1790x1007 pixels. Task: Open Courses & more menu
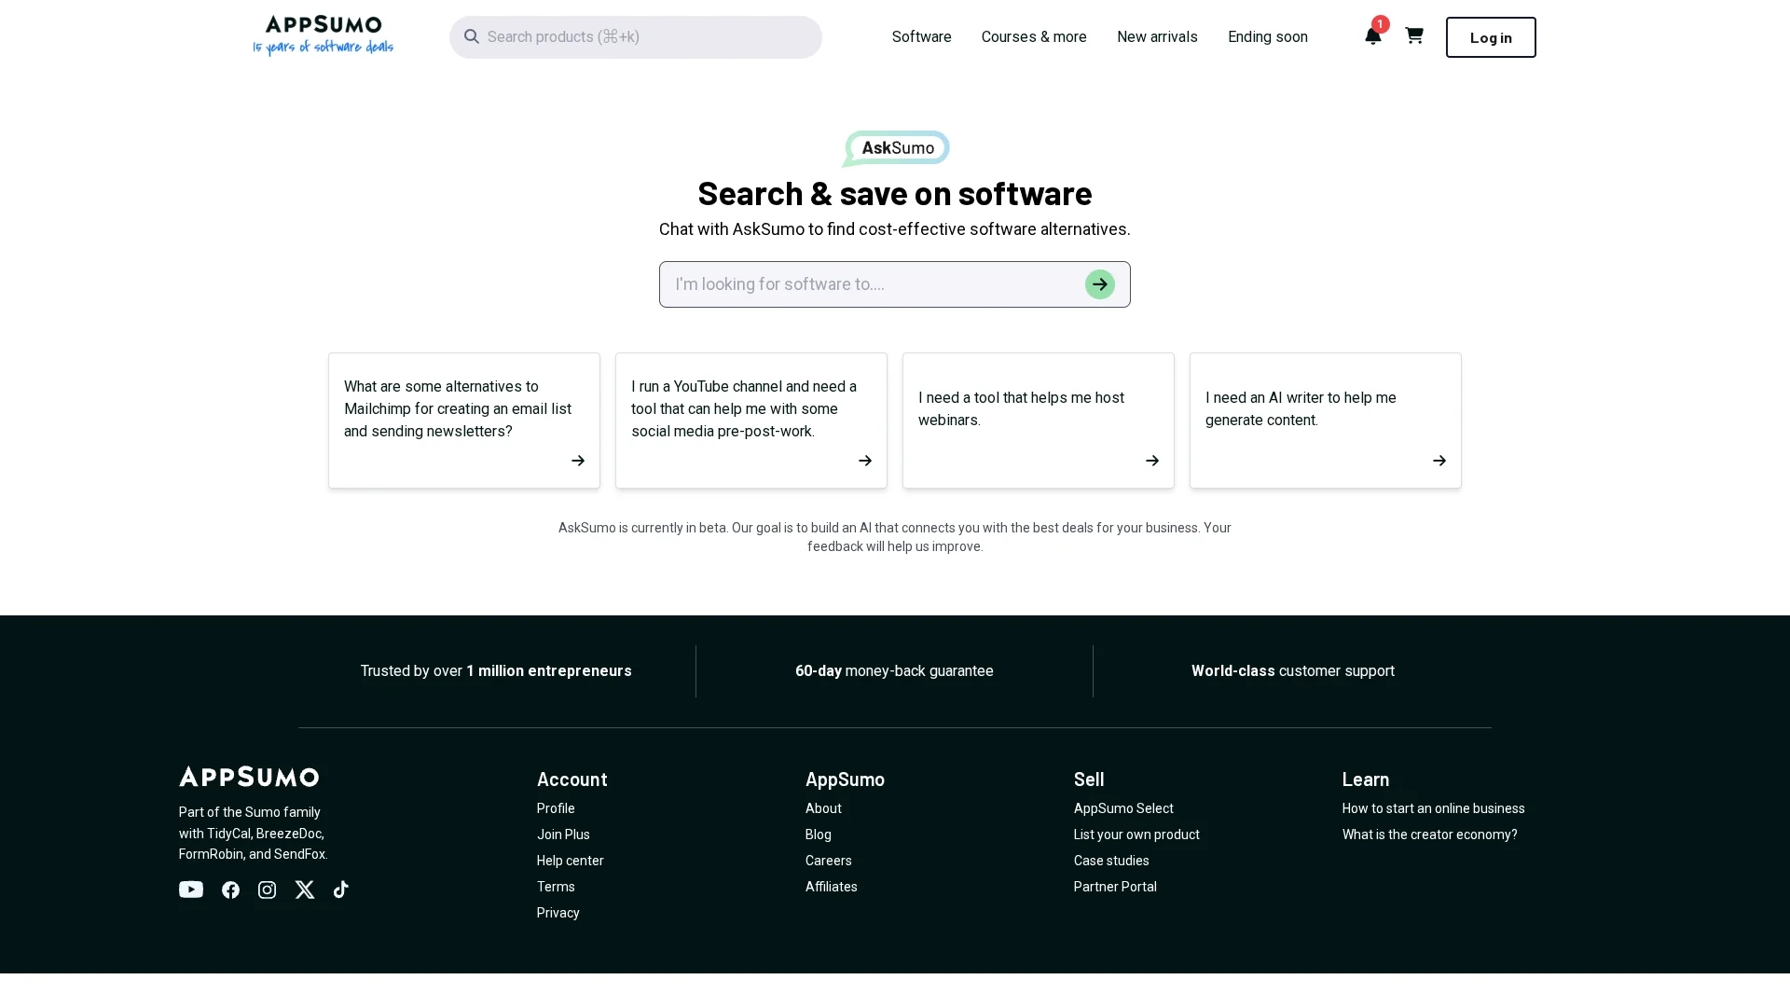(1034, 36)
